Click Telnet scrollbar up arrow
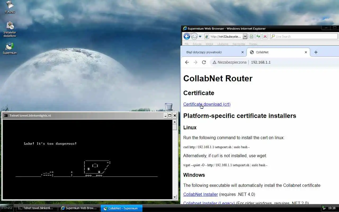The width and height of the screenshot is (339, 212). (175, 122)
